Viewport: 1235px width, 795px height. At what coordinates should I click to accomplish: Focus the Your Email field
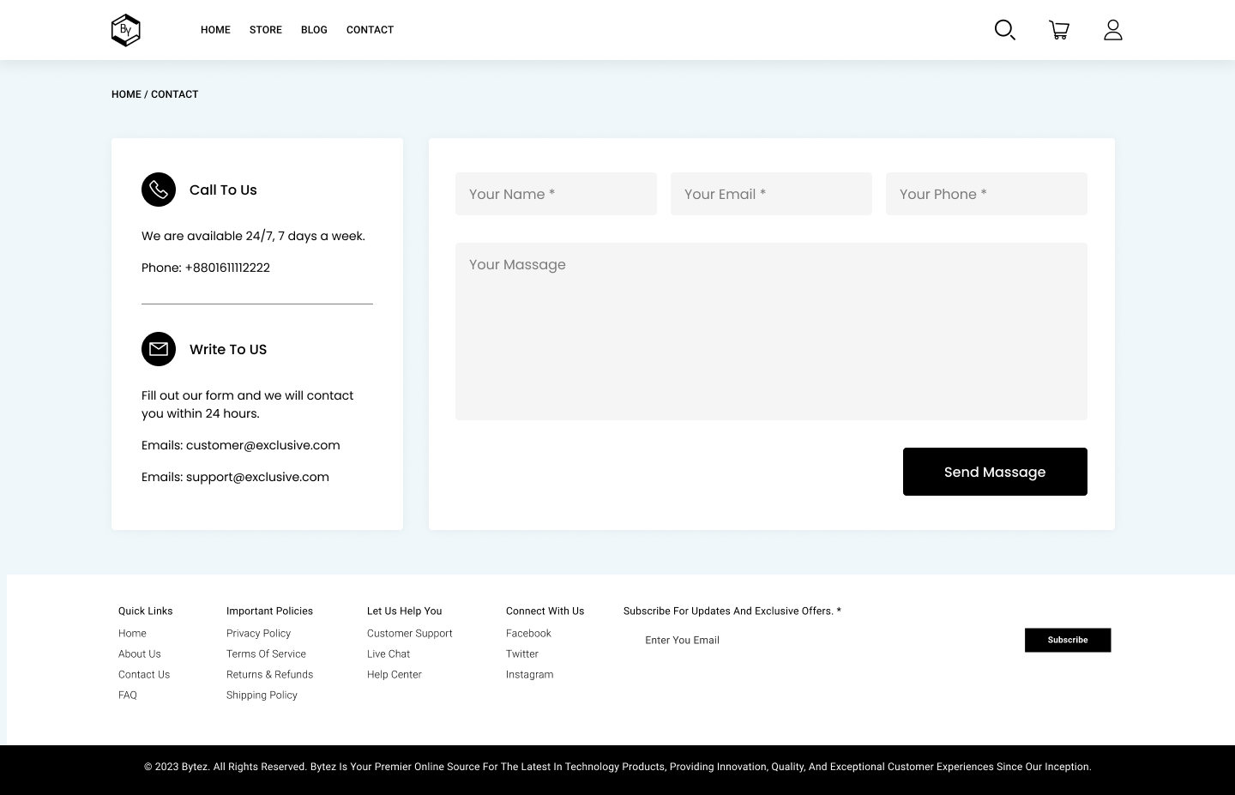pyautogui.click(x=771, y=194)
